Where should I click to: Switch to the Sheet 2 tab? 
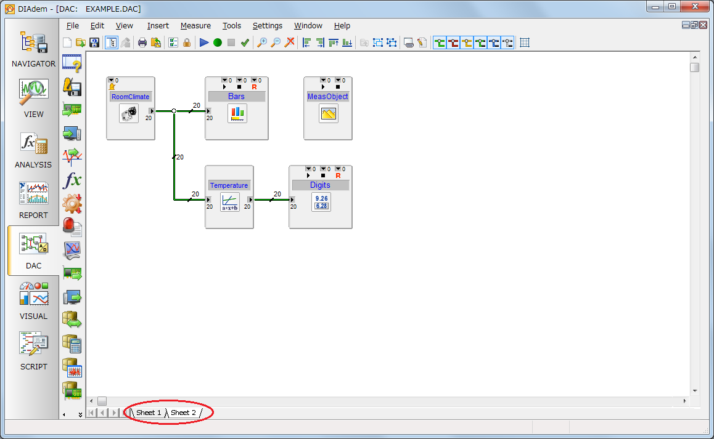tap(183, 413)
